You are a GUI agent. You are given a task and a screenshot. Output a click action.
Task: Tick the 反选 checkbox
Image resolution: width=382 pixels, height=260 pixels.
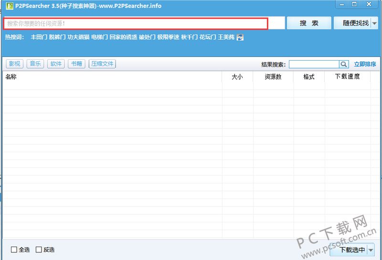pos(39,250)
